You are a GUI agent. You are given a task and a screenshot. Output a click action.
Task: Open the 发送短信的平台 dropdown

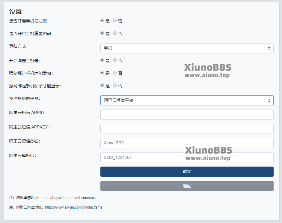coord(187,100)
